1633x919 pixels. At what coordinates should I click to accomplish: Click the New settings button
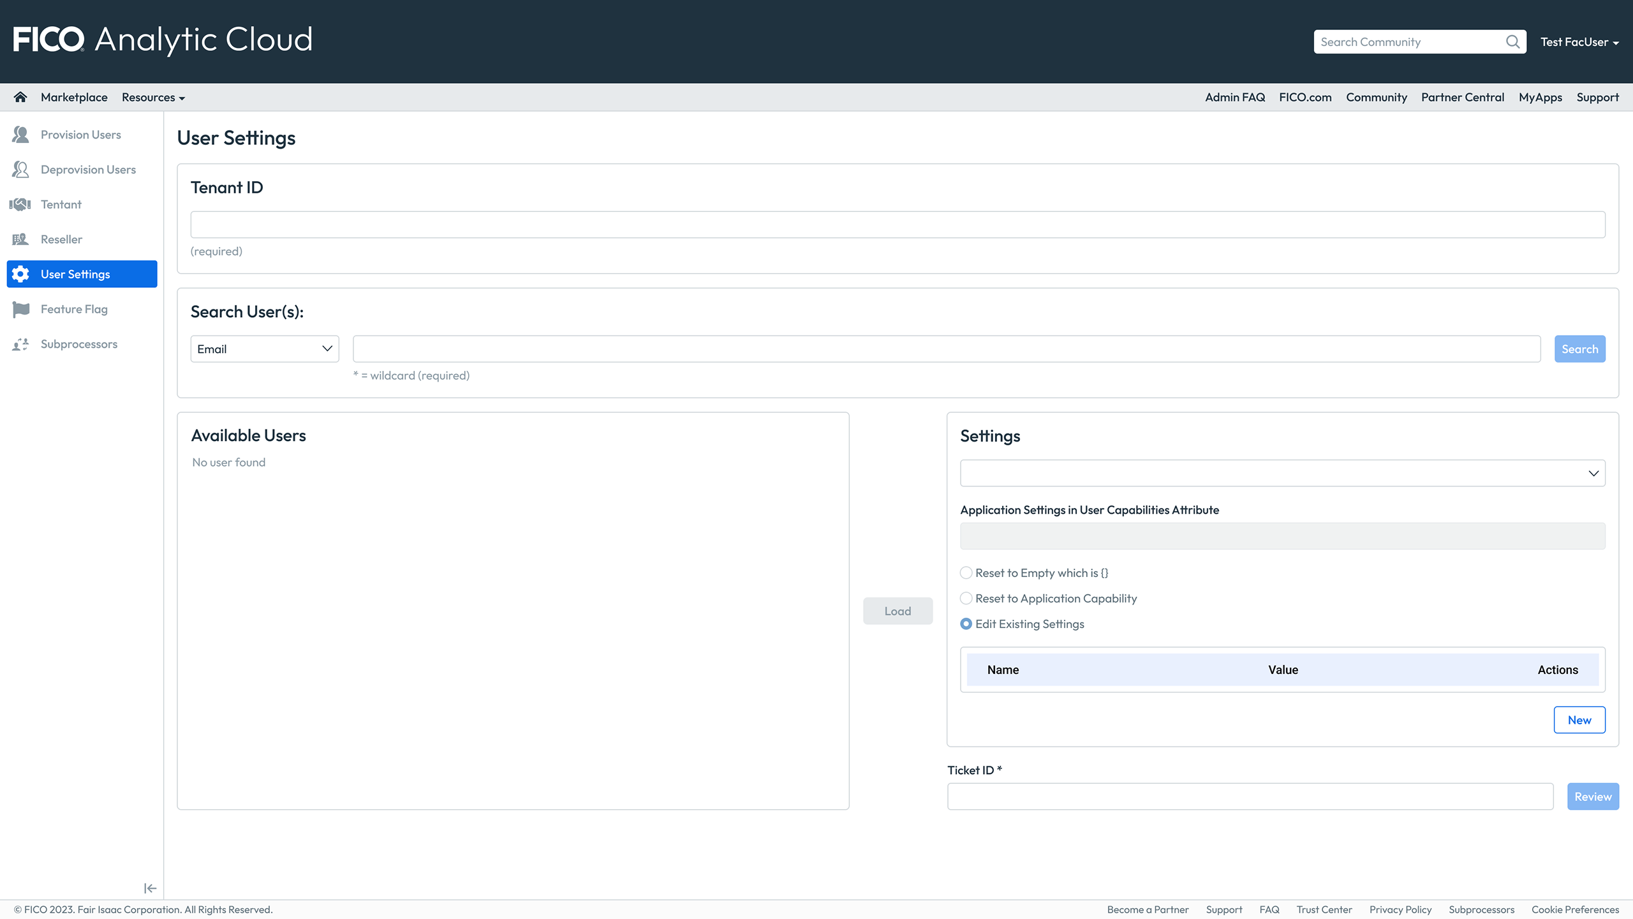pyautogui.click(x=1579, y=720)
